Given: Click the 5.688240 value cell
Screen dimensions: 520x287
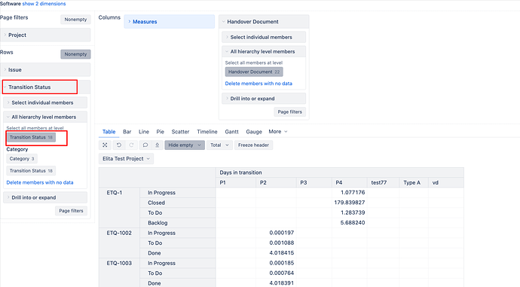Looking at the screenshot, I should coord(350,223).
